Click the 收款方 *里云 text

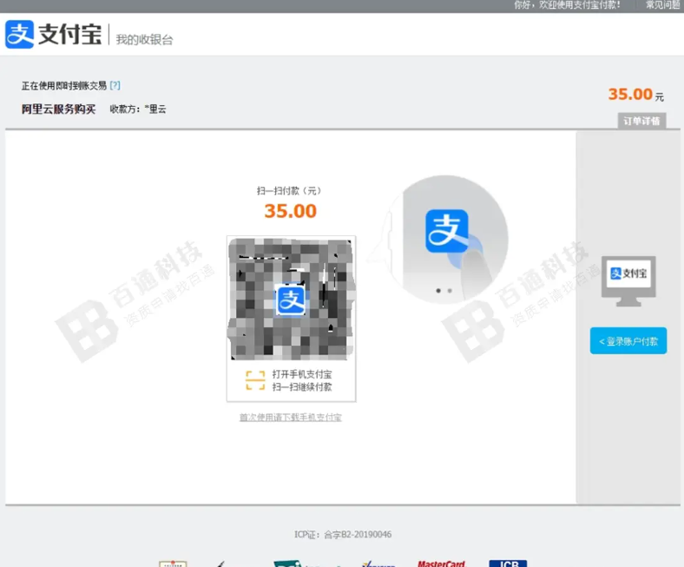pyautogui.click(x=138, y=109)
